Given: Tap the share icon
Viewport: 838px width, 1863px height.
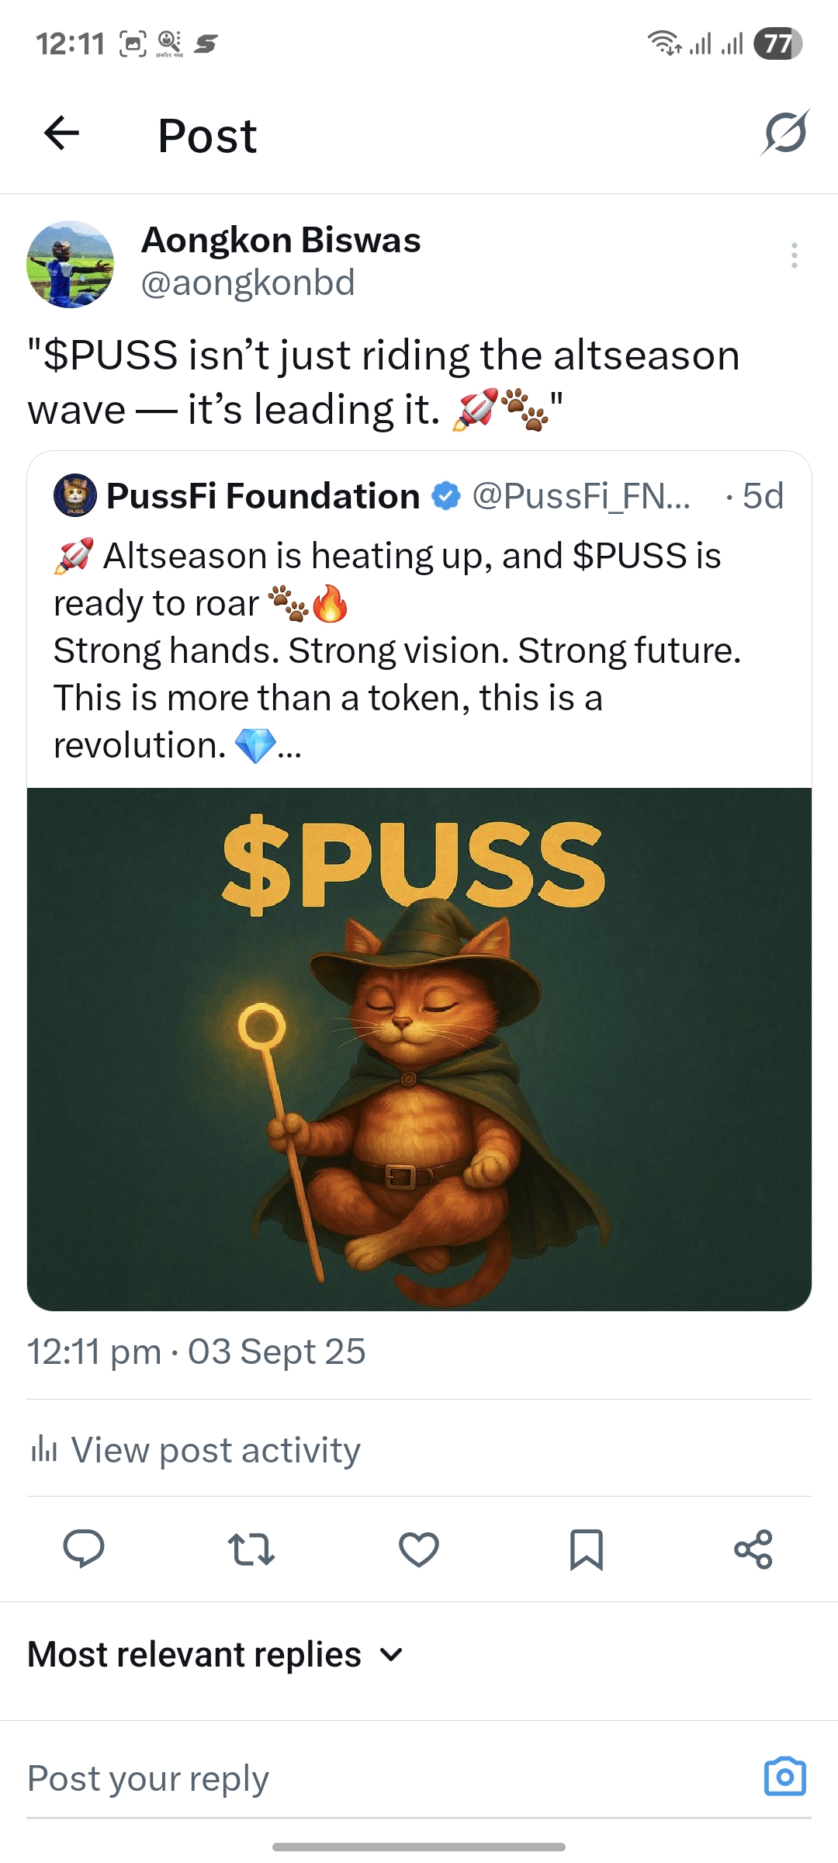Looking at the screenshot, I should point(753,1549).
